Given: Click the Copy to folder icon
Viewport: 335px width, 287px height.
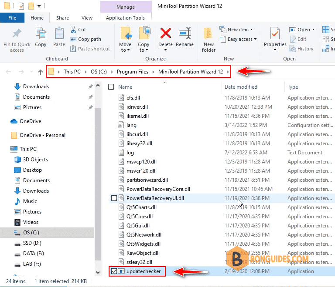Looking at the screenshot, I should point(144,33).
